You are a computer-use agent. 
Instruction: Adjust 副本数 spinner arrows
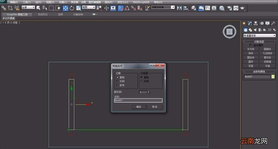148,92
